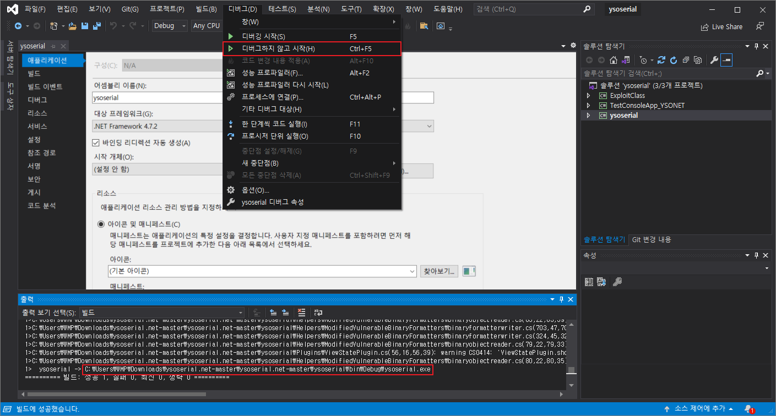
Task: Click the Property Pages wrench in Properties panel
Action: click(x=617, y=282)
